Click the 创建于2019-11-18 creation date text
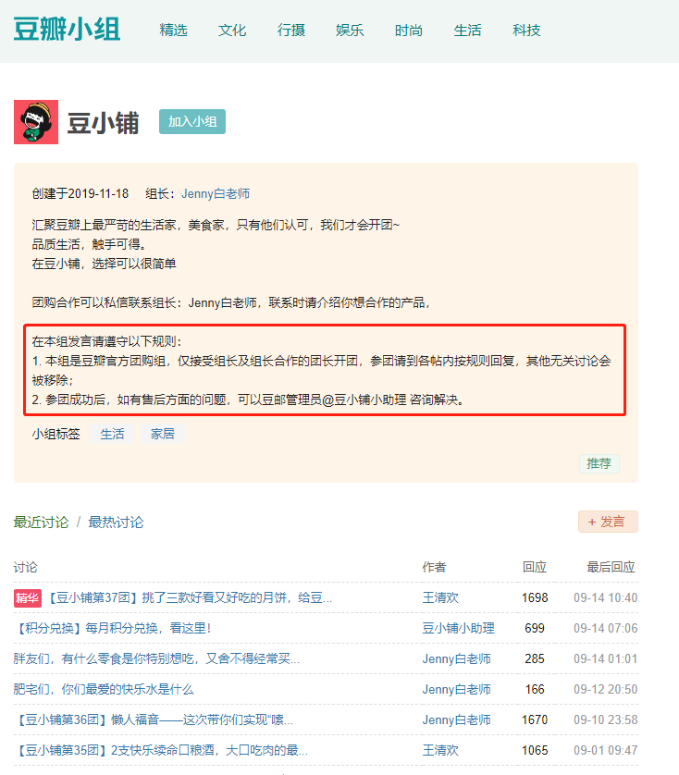679x775 pixels. (x=80, y=194)
